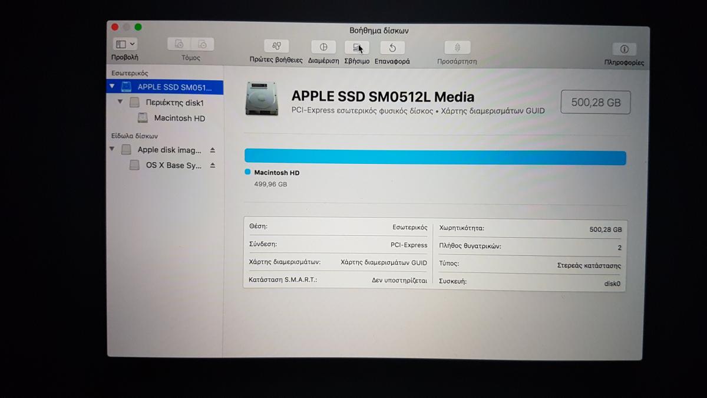Screen dimensions: 707x398
Task: Eject the Apple disk image
Action: click(213, 150)
